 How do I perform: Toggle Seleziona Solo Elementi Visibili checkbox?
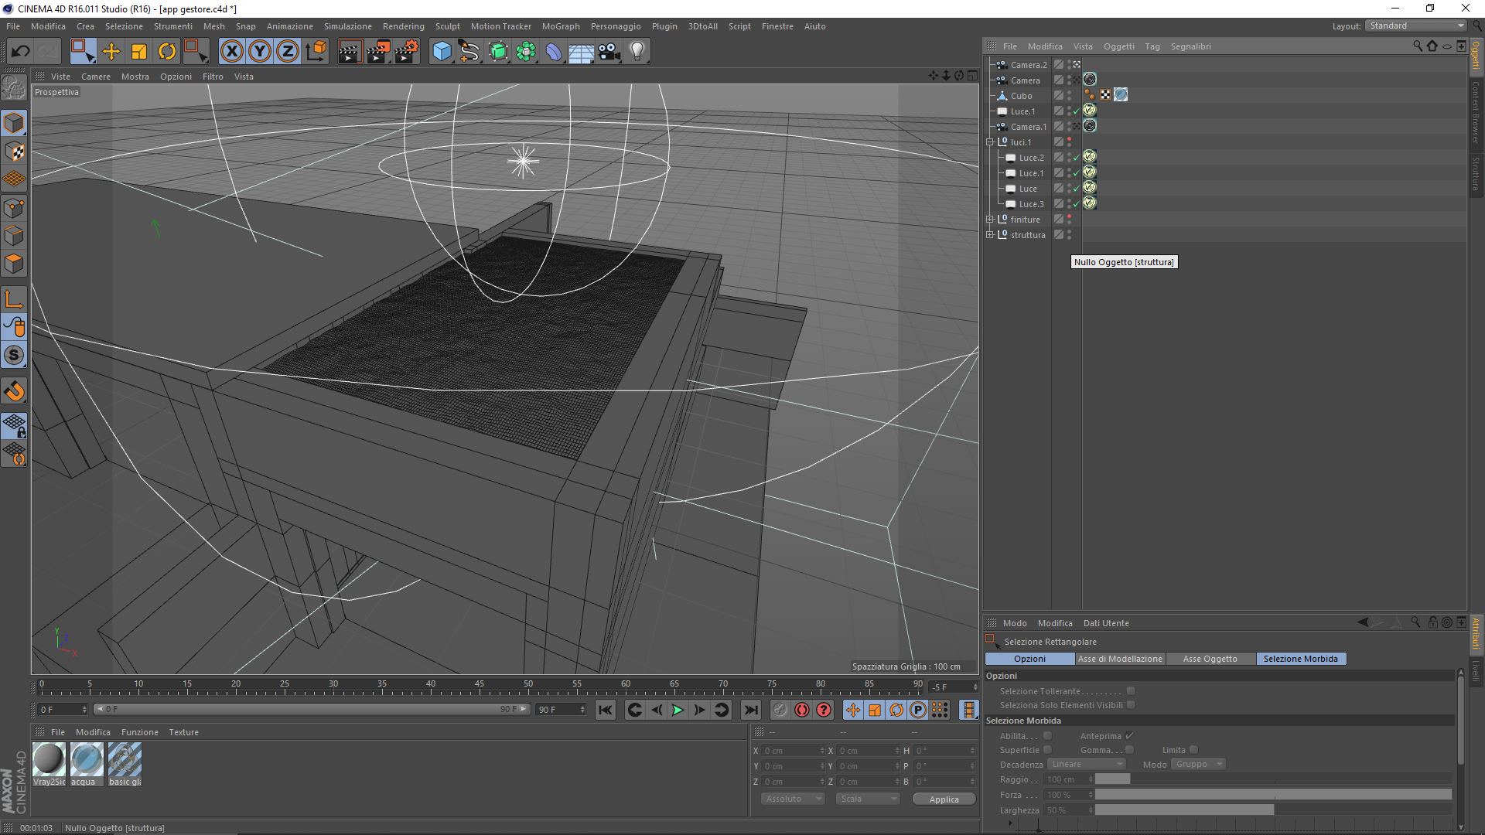pos(1131,705)
